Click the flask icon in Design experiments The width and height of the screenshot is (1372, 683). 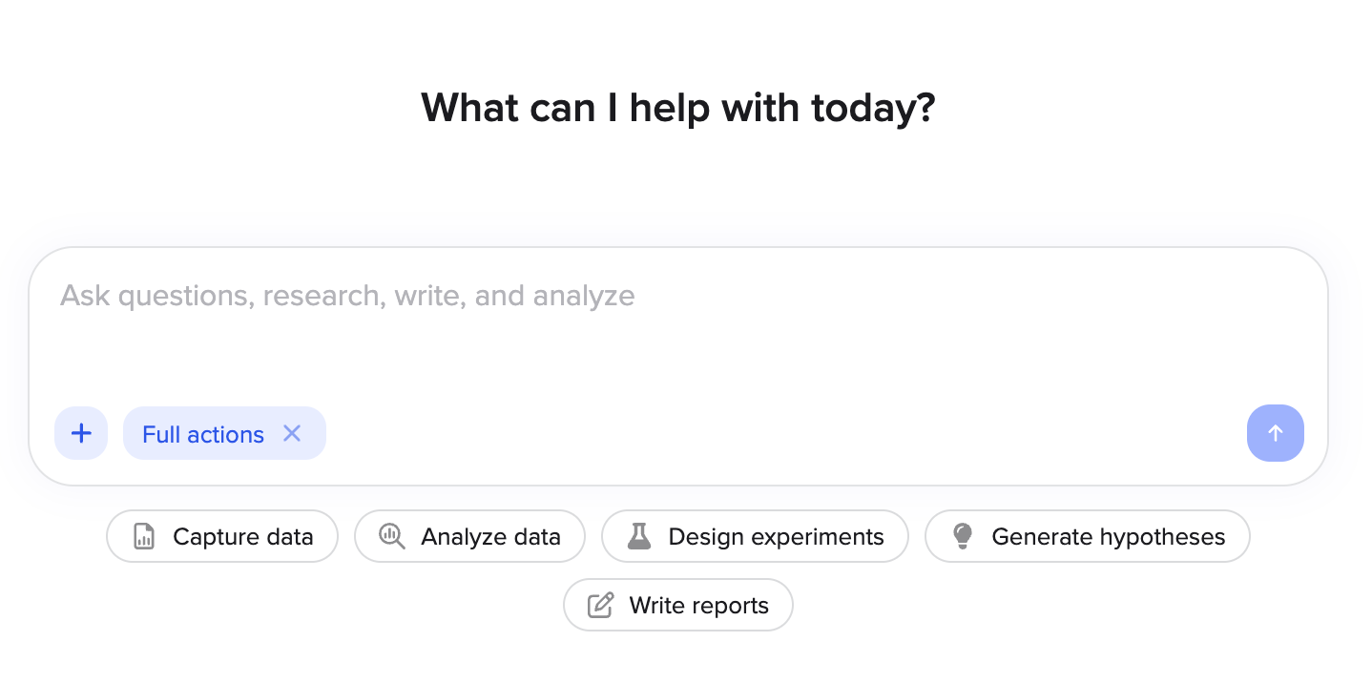click(x=638, y=536)
